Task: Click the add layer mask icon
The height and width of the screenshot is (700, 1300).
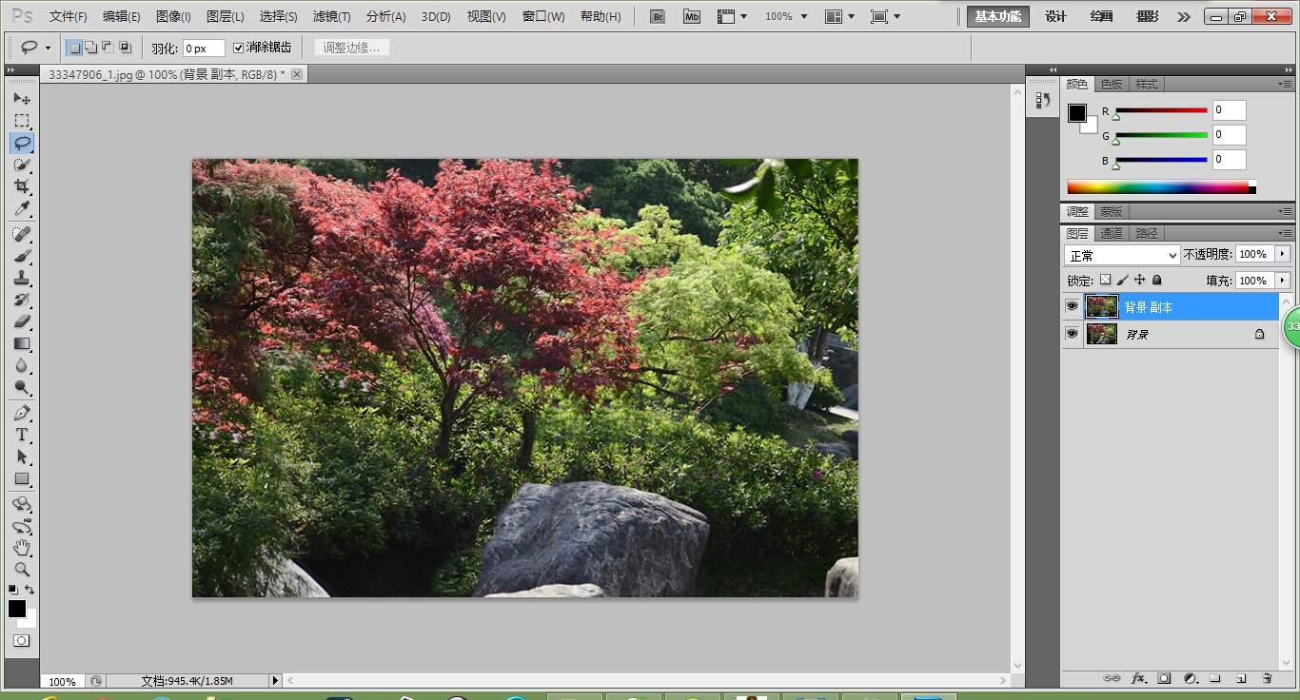Action: (1164, 678)
